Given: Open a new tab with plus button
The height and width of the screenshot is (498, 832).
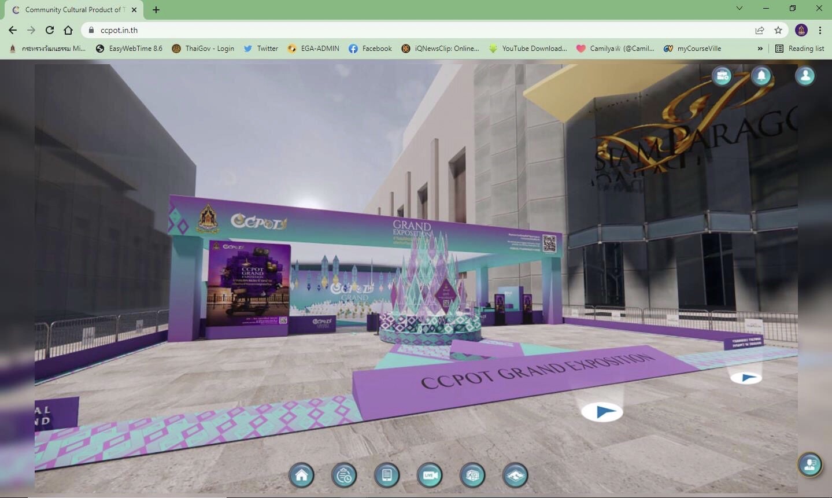Looking at the screenshot, I should (x=156, y=9).
